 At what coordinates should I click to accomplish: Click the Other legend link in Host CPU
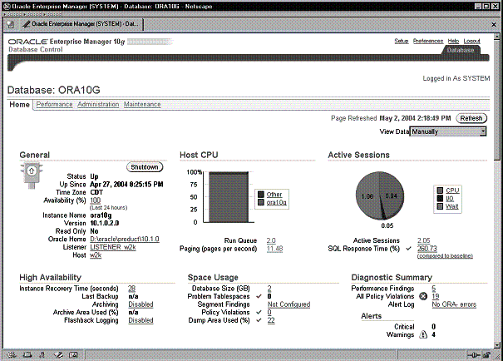[x=274, y=195]
